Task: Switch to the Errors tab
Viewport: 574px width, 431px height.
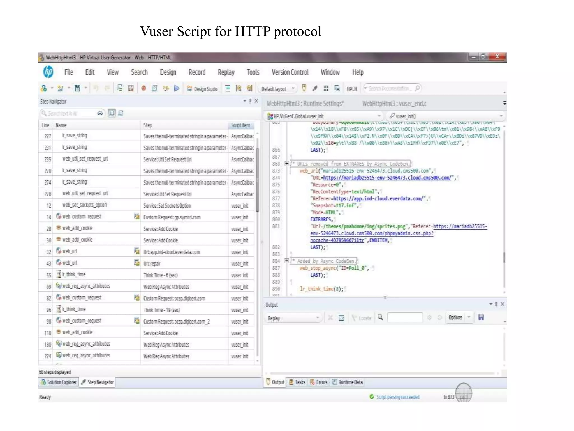Action: point(319,382)
